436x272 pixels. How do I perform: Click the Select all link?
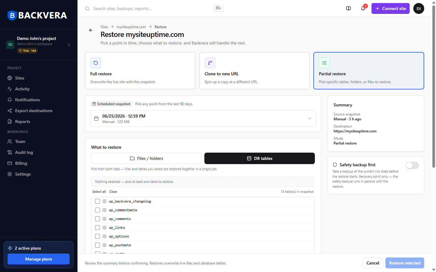[x=99, y=192]
